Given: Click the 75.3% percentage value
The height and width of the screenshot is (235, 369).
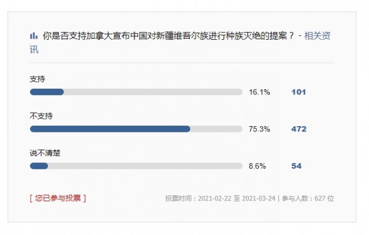Looking at the screenshot, I should tap(259, 129).
